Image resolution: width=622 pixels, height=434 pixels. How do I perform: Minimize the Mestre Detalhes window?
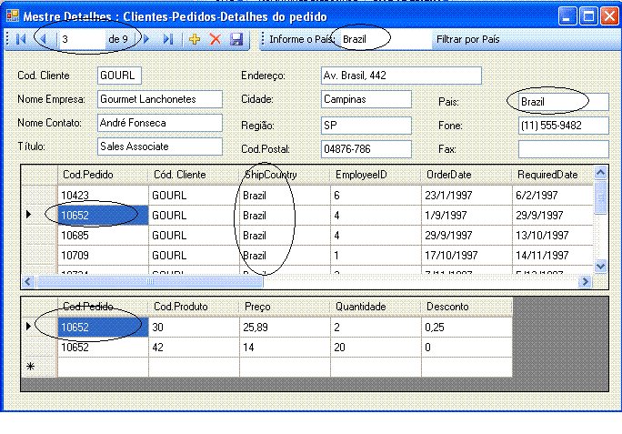click(x=567, y=16)
